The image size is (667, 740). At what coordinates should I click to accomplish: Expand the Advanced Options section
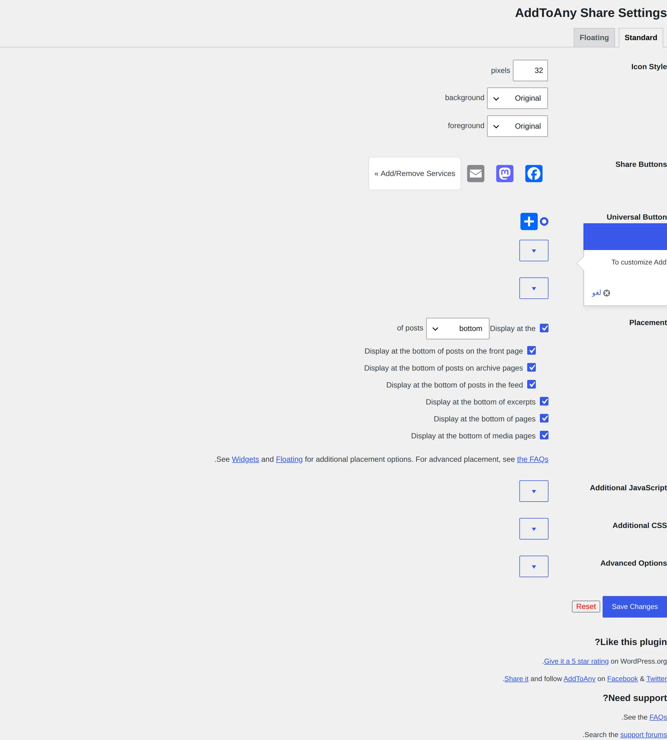534,567
